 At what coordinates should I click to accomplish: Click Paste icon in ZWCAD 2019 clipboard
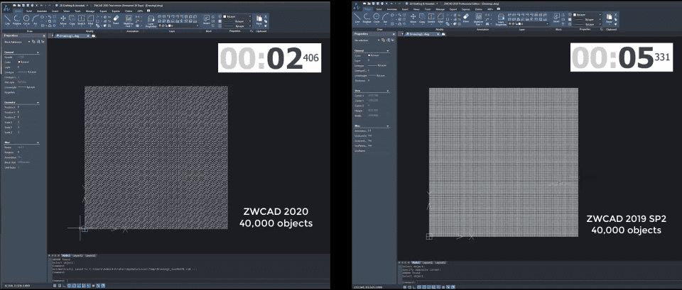(x=609, y=18)
